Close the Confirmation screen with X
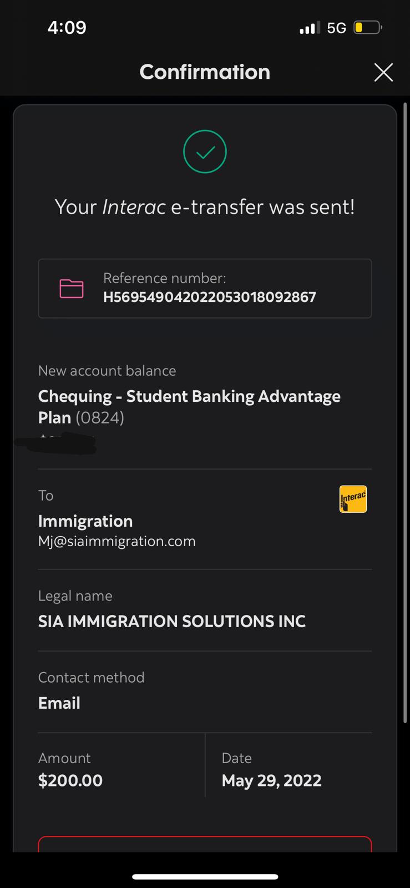This screenshot has height=888, width=410. 383,72
